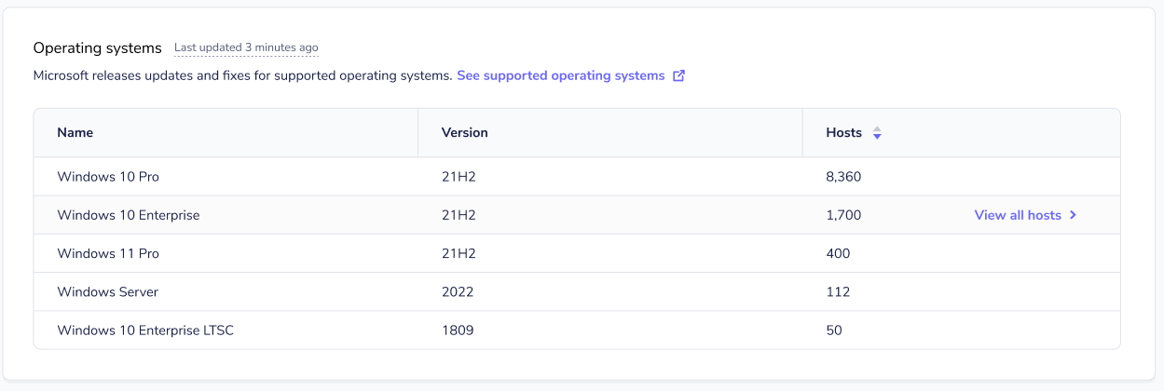Screen dimensions: 1164x391
Task: Sort the table by the Hosts column header
Action: pyautogui.click(x=843, y=132)
